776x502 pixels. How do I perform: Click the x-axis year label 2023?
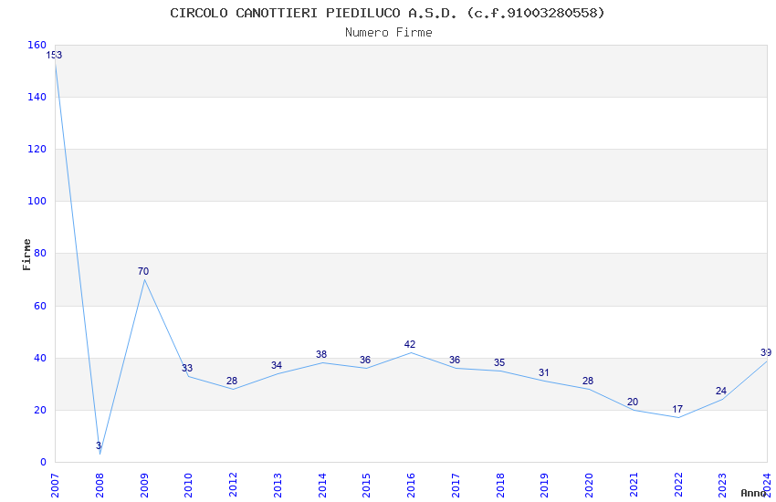(722, 486)
